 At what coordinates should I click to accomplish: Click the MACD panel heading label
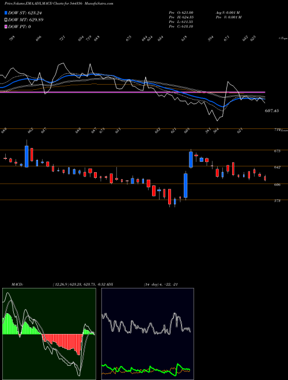coord(17,284)
